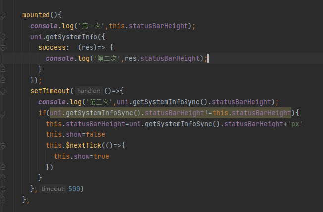
Task: Place cursor at end of 第二次 log line
Action: tap(208, 58)
